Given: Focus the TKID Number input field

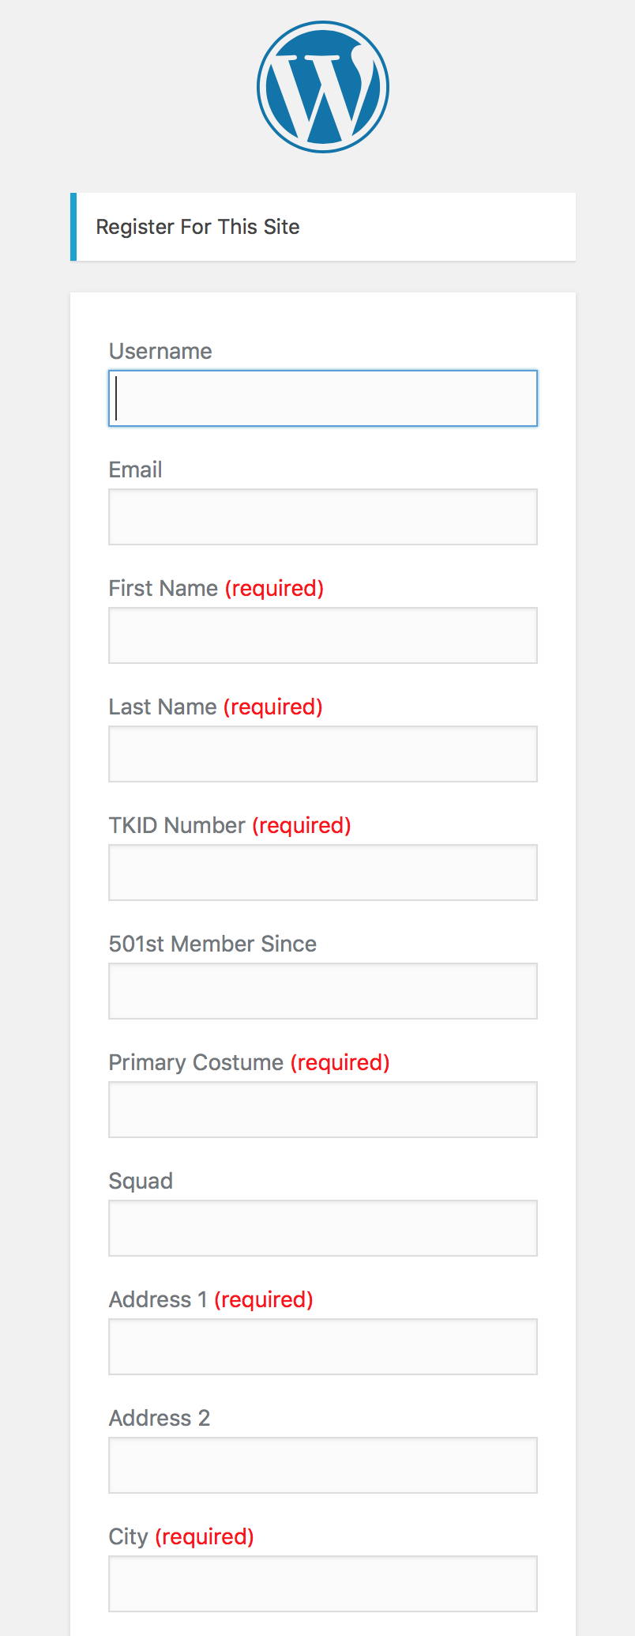Looking at the screenshot, I should click(323, 873).
